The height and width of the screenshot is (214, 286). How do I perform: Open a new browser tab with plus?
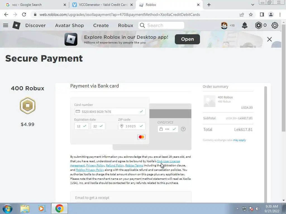209,5
